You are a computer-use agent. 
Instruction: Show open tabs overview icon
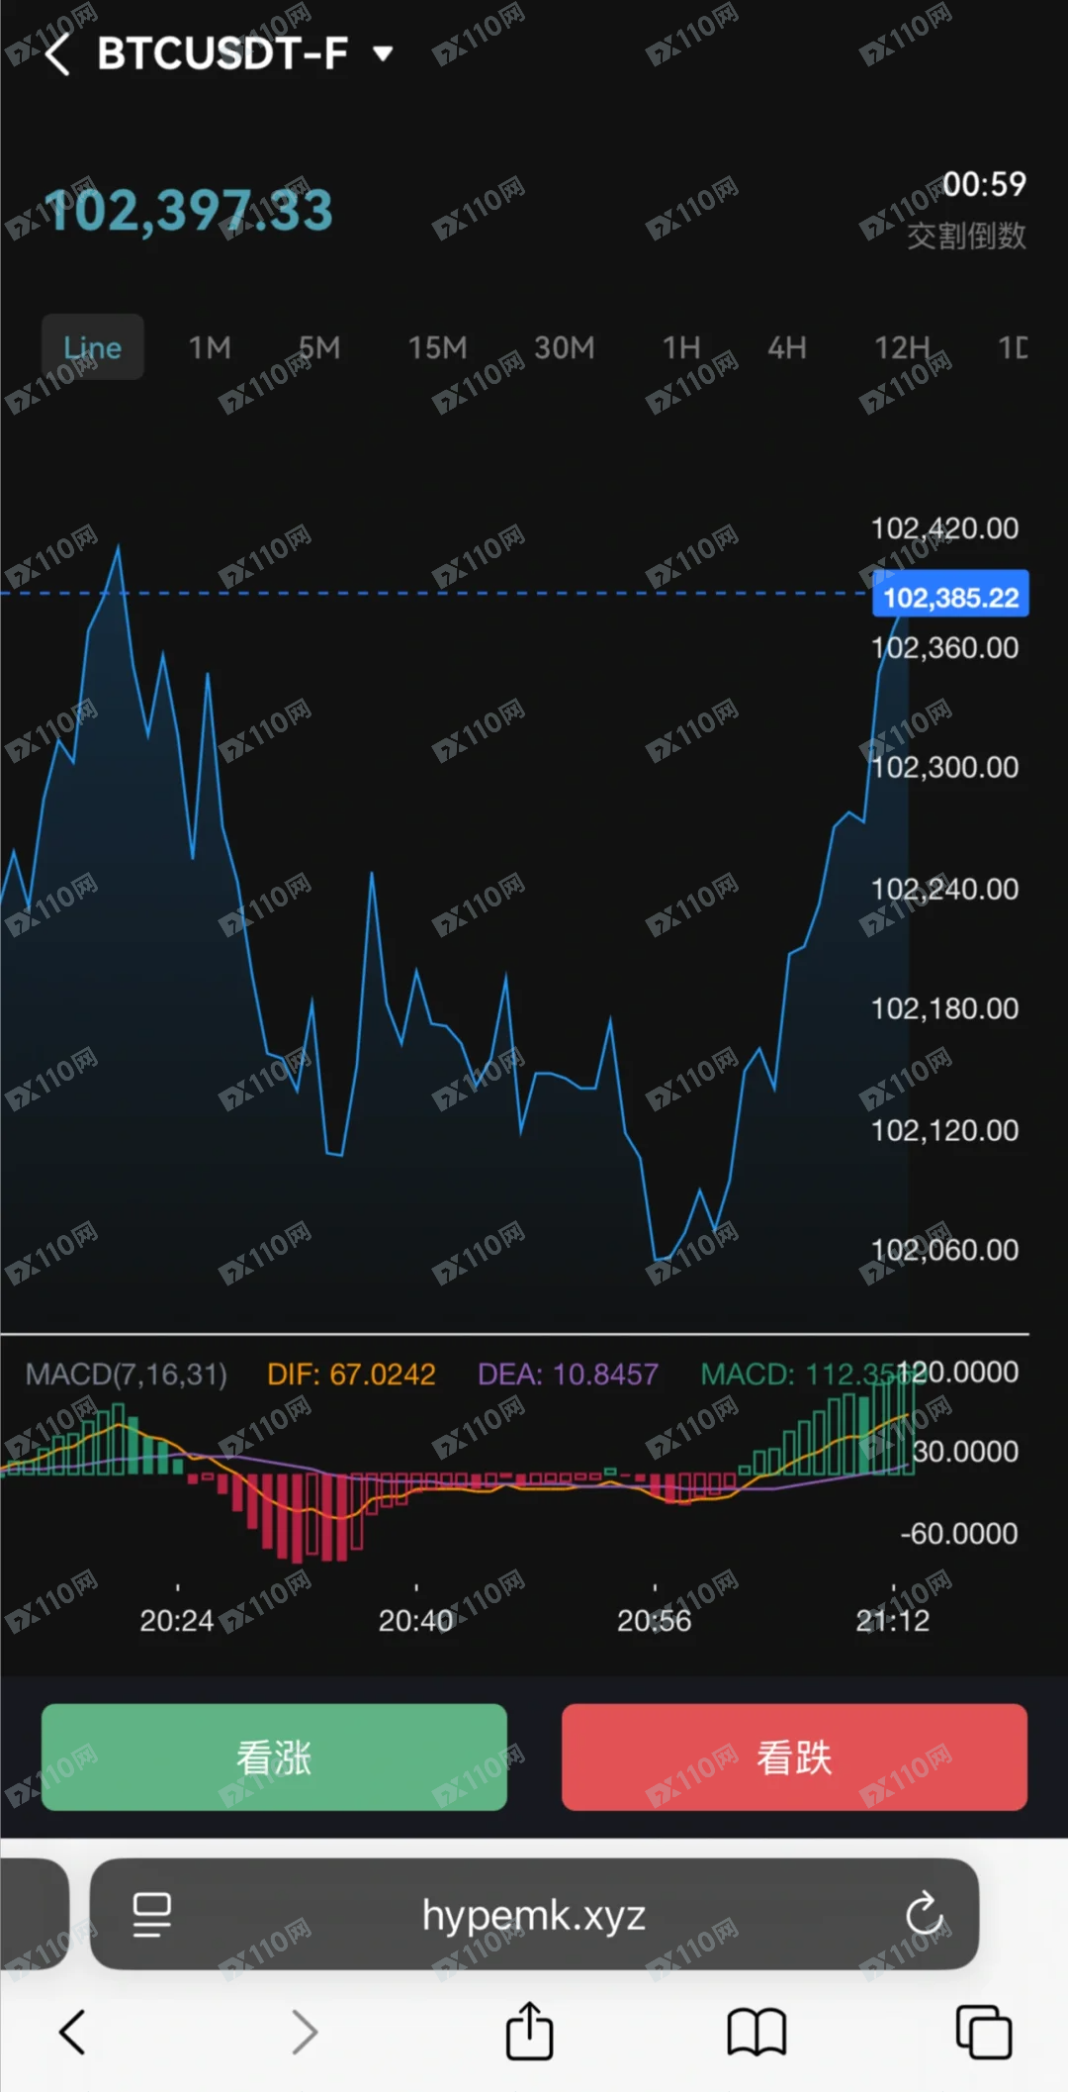(983, 2033)
